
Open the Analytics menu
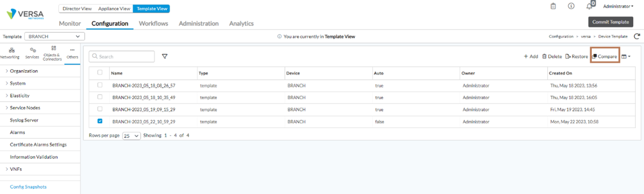(241, 23)
